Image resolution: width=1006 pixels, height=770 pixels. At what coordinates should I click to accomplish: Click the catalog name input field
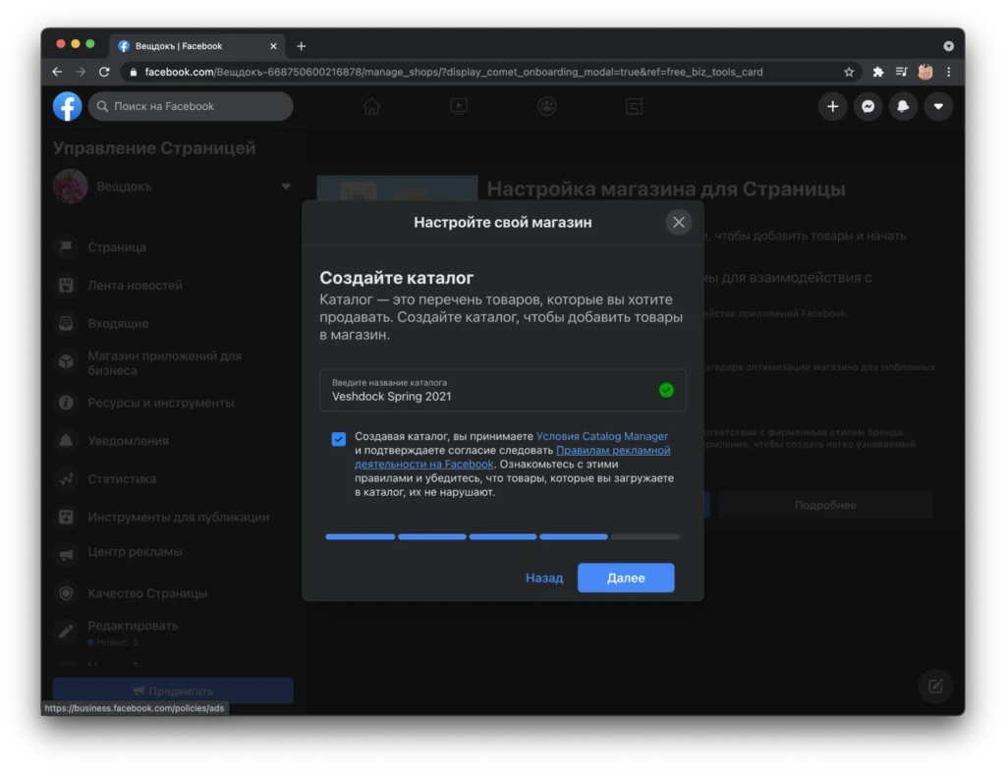click(502, 390)
